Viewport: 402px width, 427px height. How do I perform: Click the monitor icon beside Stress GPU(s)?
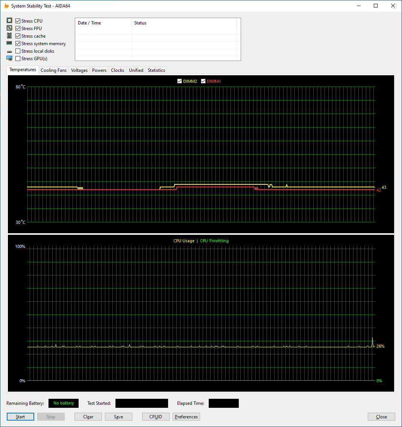pyautogui.click(x=9, y=58)
